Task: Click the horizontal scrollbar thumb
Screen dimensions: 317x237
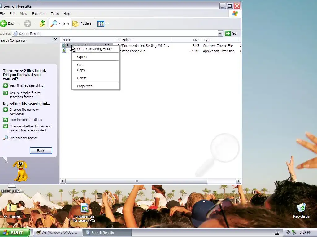Action: [137, 181]
